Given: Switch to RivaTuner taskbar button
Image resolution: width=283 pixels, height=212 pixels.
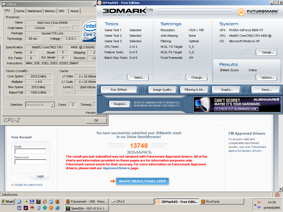Looking at the screenshot, I should tap(222, 202).
